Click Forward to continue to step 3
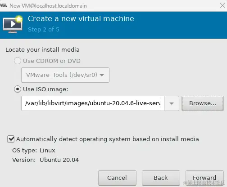This screenshot has width=227, height=187. (x=204, y=178)
